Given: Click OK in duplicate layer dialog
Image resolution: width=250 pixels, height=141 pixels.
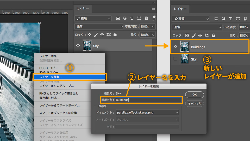Looking at the screenshot, I should pos(195,95).
